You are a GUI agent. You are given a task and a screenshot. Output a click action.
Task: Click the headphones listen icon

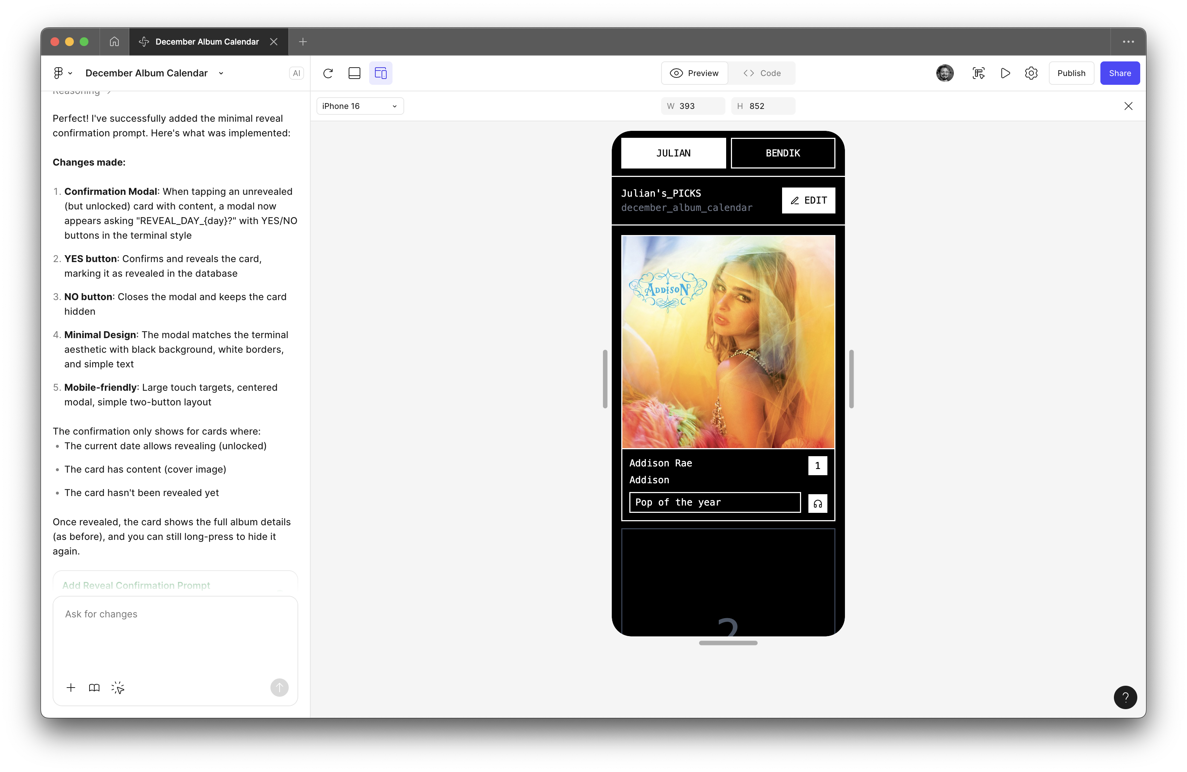[x=818, y=504]
